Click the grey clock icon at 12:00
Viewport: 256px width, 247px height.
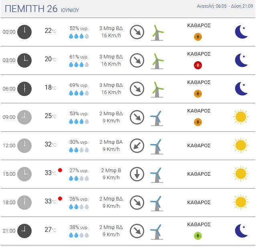pyautogui.click(x=24, y=146)
